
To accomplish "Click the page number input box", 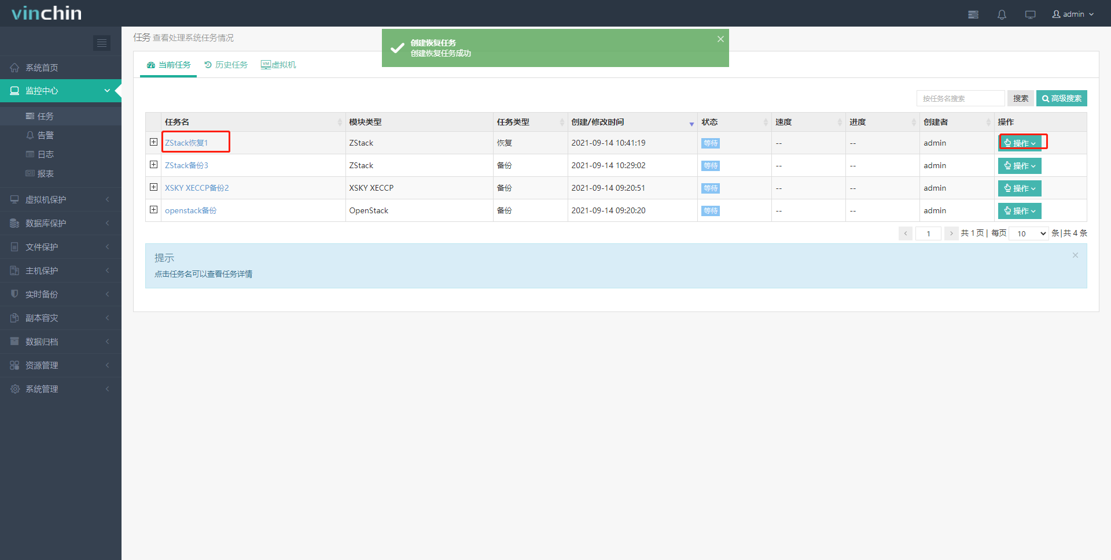I will [x=928, y=233].
